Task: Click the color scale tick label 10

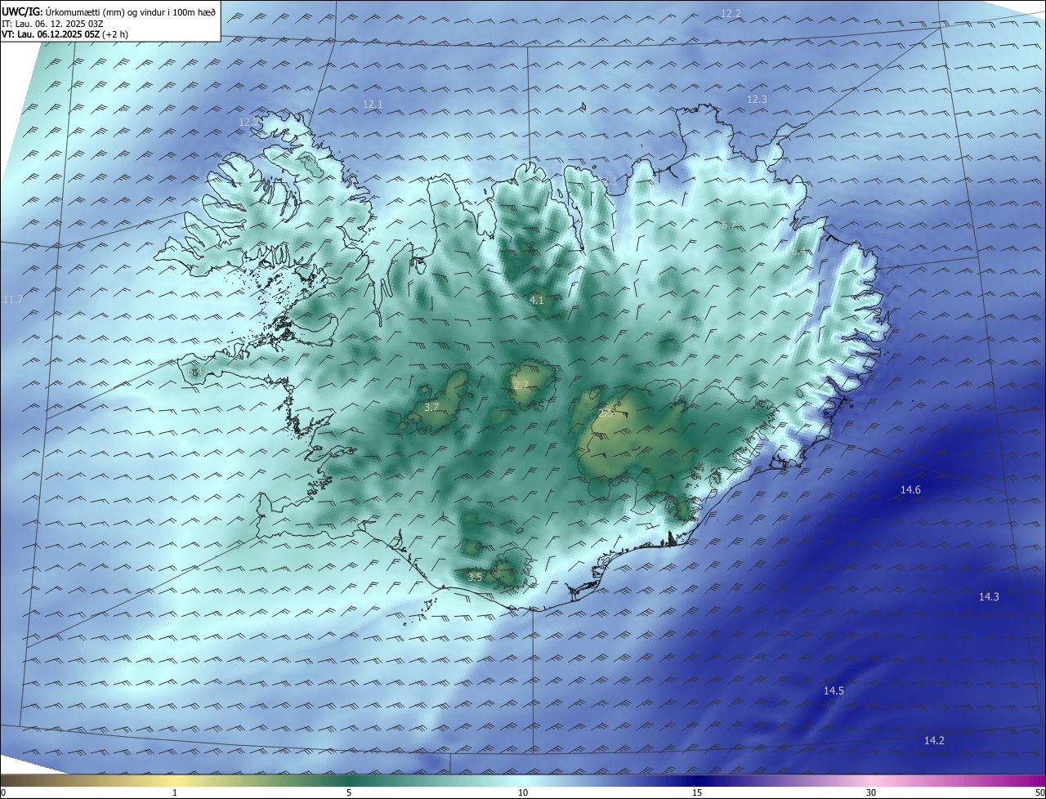Action: [x=523, y=792]
